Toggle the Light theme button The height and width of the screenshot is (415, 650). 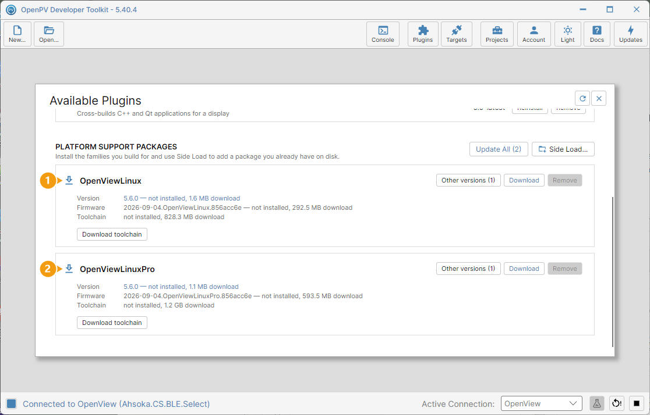[x=567, y=34]
